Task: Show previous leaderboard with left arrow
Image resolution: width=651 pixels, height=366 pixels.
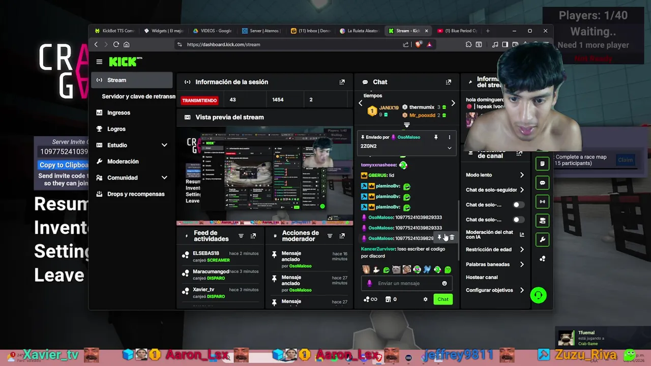Action: 361,104
